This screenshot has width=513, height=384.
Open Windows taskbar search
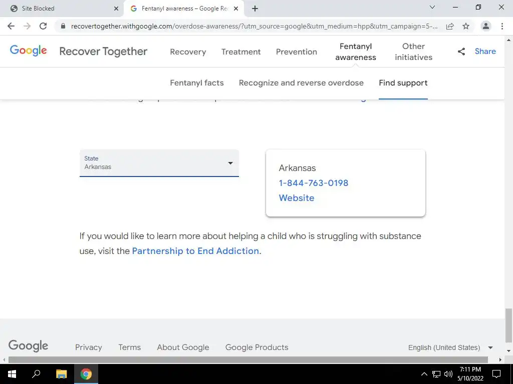(36, 374)
